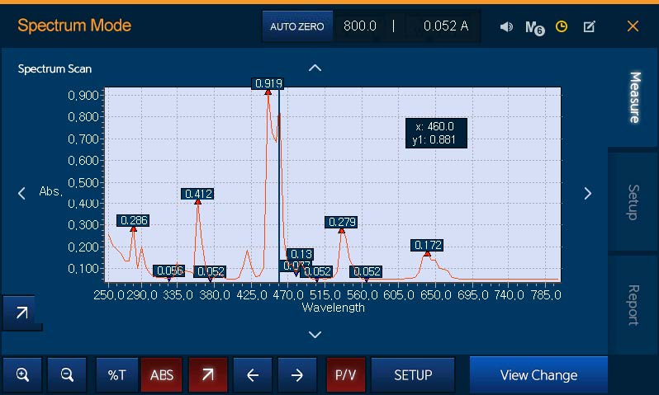This screenshot has width=659, height=395.
Task: Click the yellow clock icon
Action: point(562,26)
